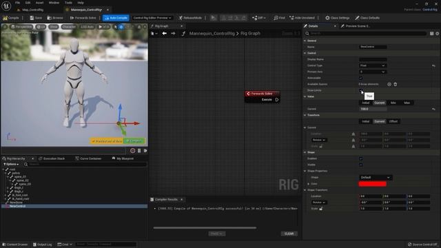Navigate back in the Rig Graph
Image resolution: width=441 pixels, height=248 pixels.
pos(164,34)
